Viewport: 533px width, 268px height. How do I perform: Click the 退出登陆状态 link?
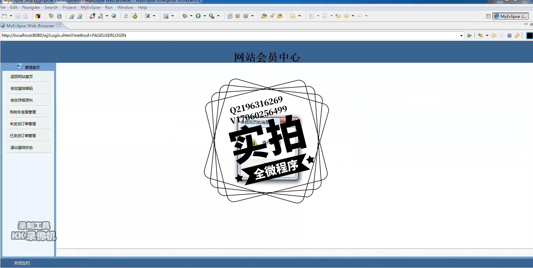21,148
